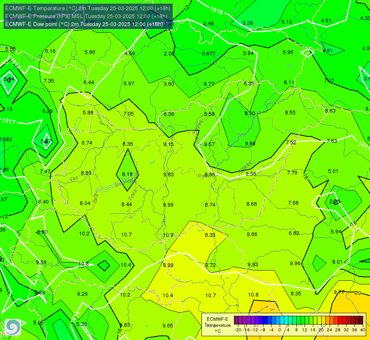Click the 5.96 dew point value
This screenshot has width=370, height=340.
(x=288, y=52)
